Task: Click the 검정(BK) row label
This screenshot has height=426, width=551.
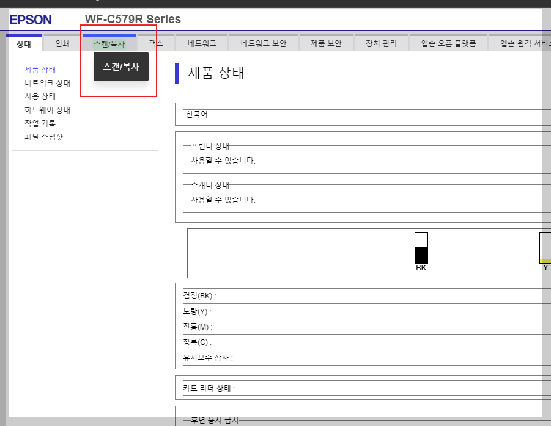Action: 199,296
